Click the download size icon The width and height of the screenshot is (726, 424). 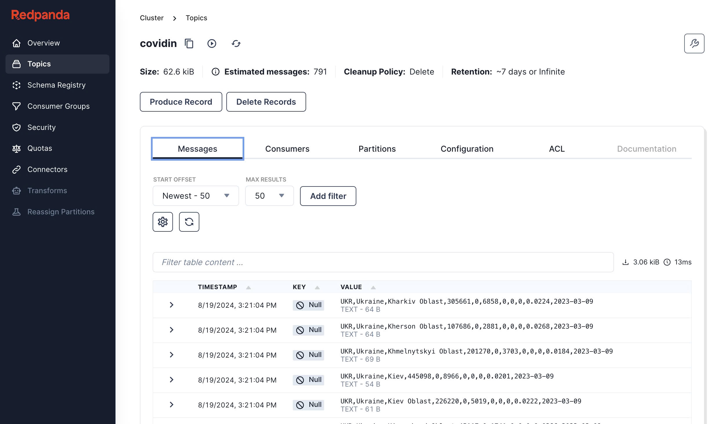pyautogui.click(x=625, y=262)
